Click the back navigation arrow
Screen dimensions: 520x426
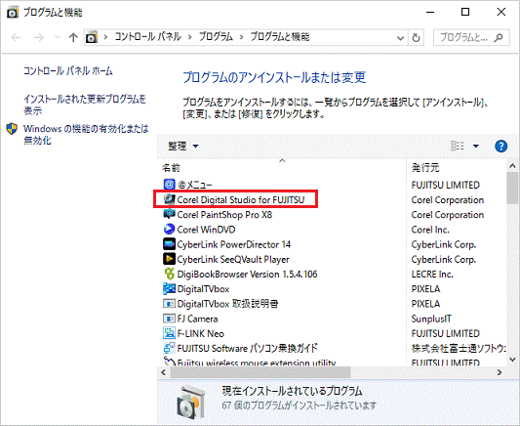tap(16, 37)
